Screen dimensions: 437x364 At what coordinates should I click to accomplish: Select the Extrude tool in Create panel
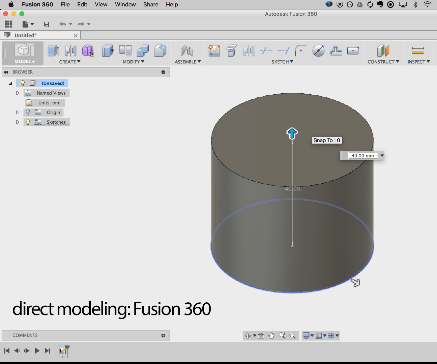click(53, 51)
